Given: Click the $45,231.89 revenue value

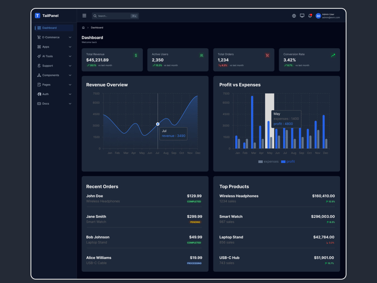Looking at the screenshot, I should pyautogui.click(x=97, y=60).
